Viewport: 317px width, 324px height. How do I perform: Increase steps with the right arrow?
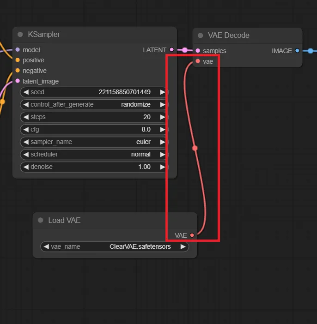click(x=162, y=117)
